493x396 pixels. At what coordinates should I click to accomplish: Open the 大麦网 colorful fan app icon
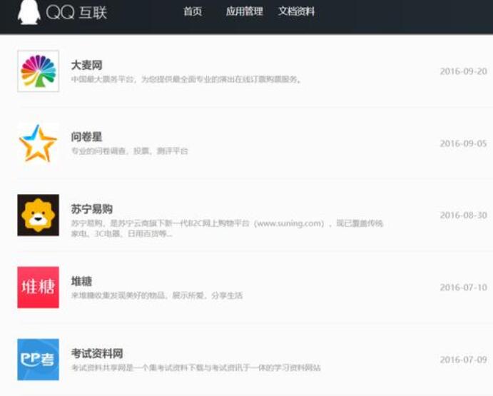pos(38,71)
